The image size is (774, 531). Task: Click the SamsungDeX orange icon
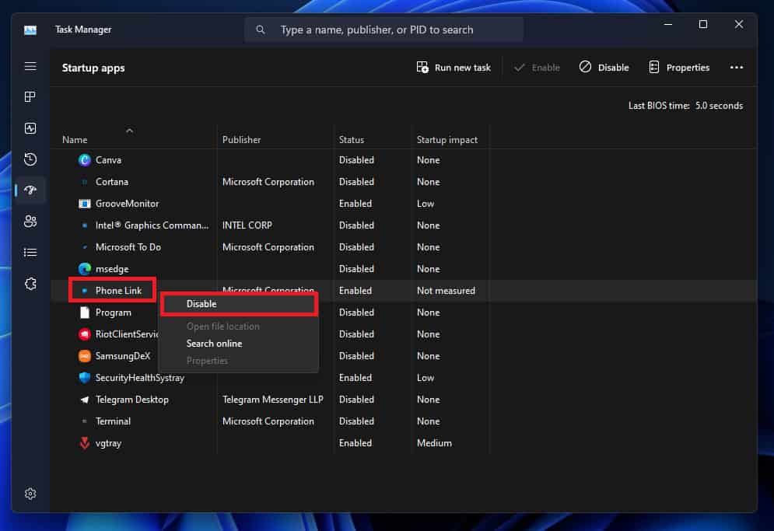(x=85, y=356)
